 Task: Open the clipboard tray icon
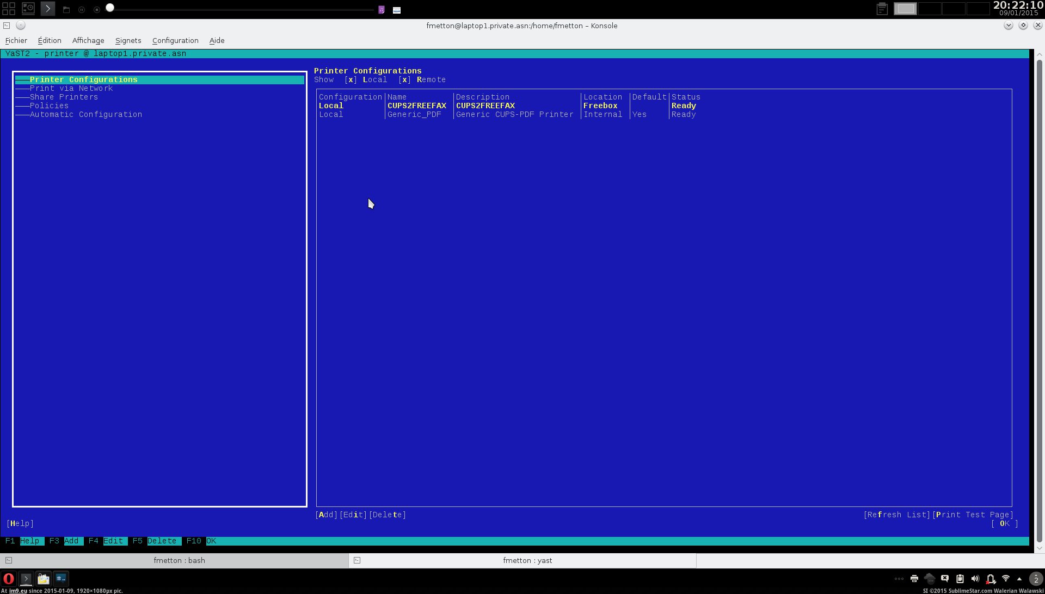[x=960, y=579]
